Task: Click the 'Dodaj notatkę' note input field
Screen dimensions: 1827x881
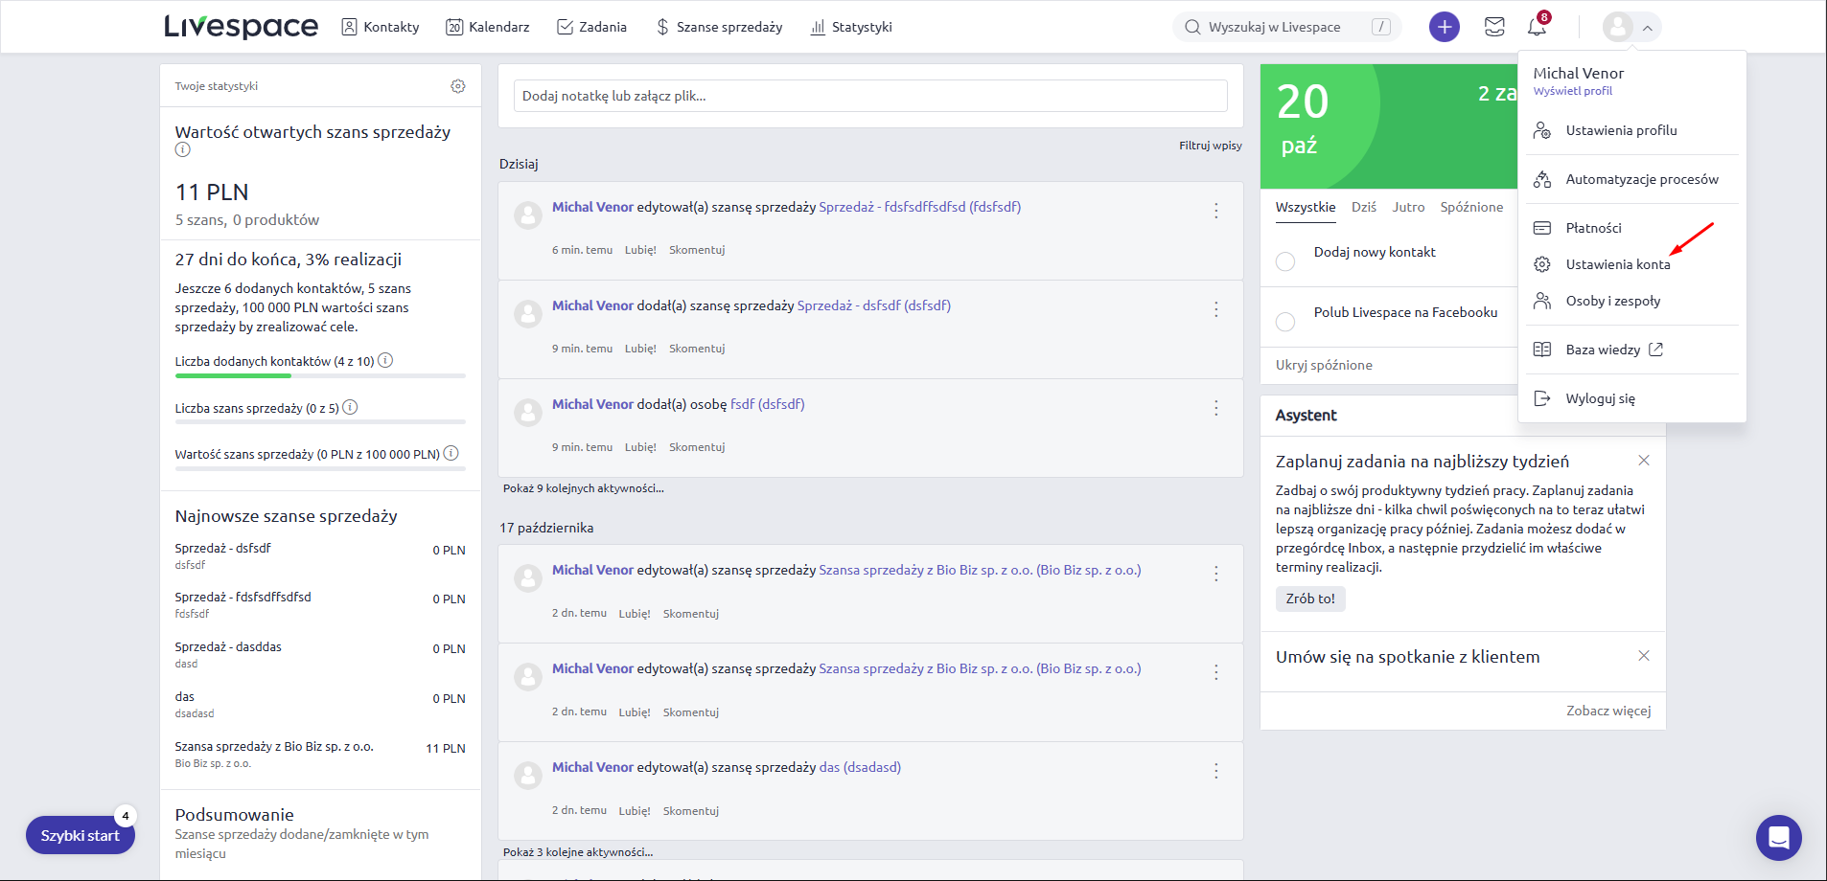Action: [869, 96]
